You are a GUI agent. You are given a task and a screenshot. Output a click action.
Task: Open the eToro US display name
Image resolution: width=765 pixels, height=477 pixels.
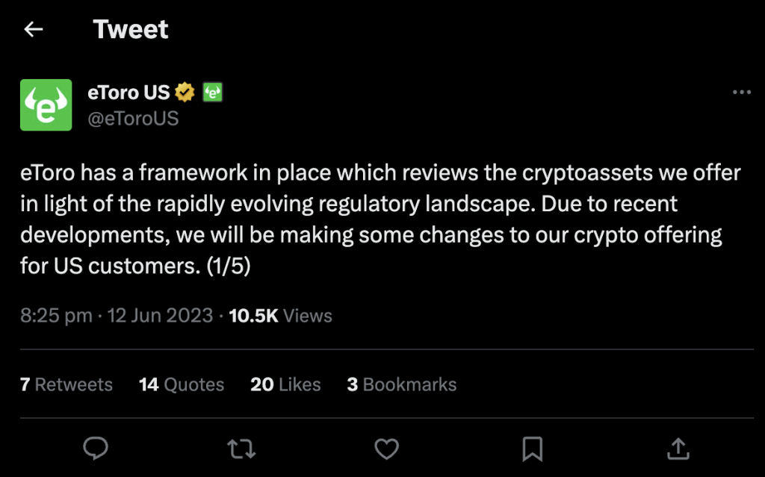coord(128,93)
